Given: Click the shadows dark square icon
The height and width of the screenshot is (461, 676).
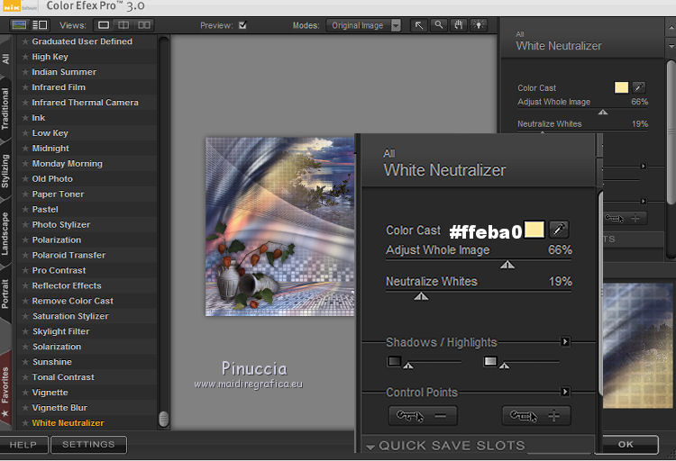Looking at the screenshot, I should tap(394, 361).
